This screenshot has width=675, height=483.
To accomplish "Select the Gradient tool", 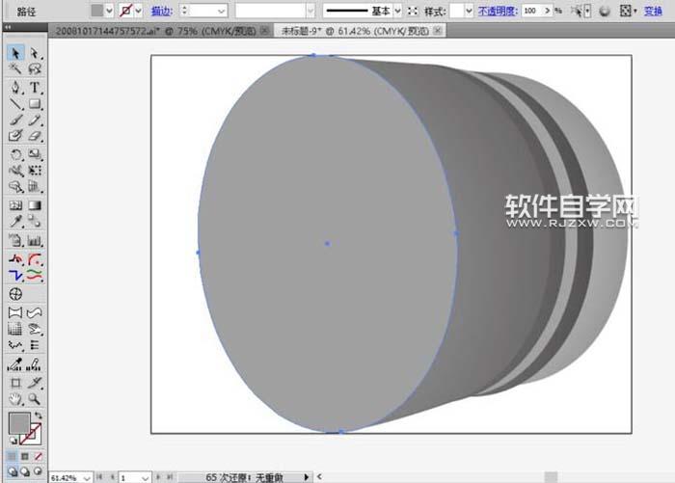I will point(35,205).
